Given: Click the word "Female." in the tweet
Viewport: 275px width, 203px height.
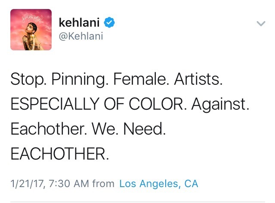Looking at the screenshot, I should click(x=141, y=79).
